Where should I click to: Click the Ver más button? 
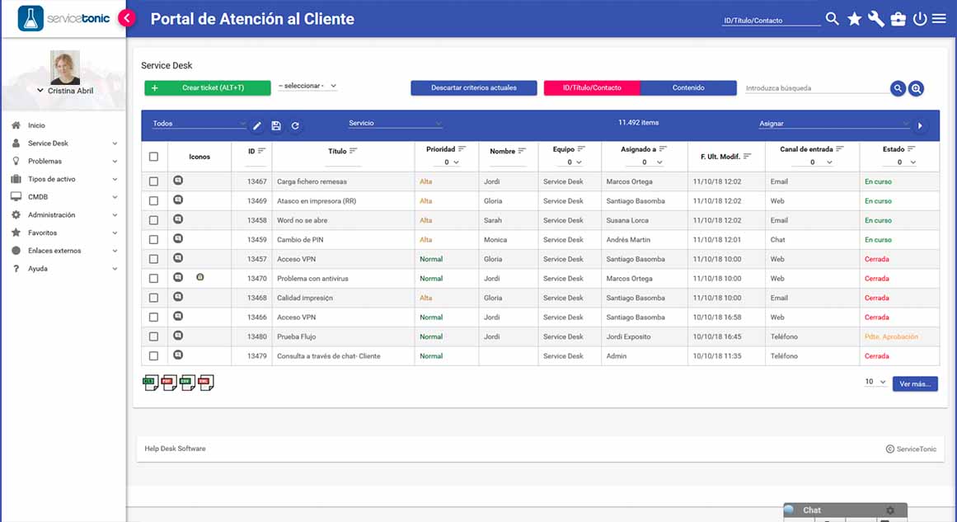tap(915, 383)
